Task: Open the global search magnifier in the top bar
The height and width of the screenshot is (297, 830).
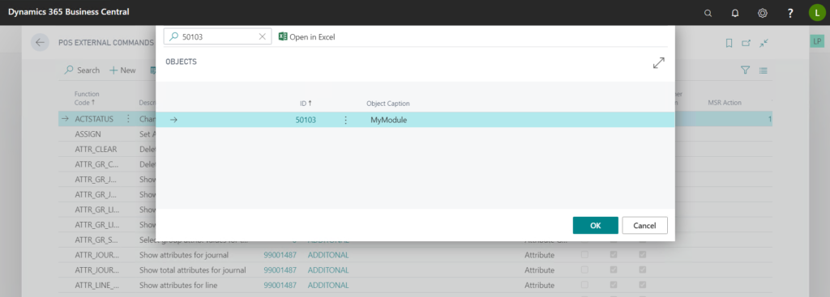Action: point(708,13)
